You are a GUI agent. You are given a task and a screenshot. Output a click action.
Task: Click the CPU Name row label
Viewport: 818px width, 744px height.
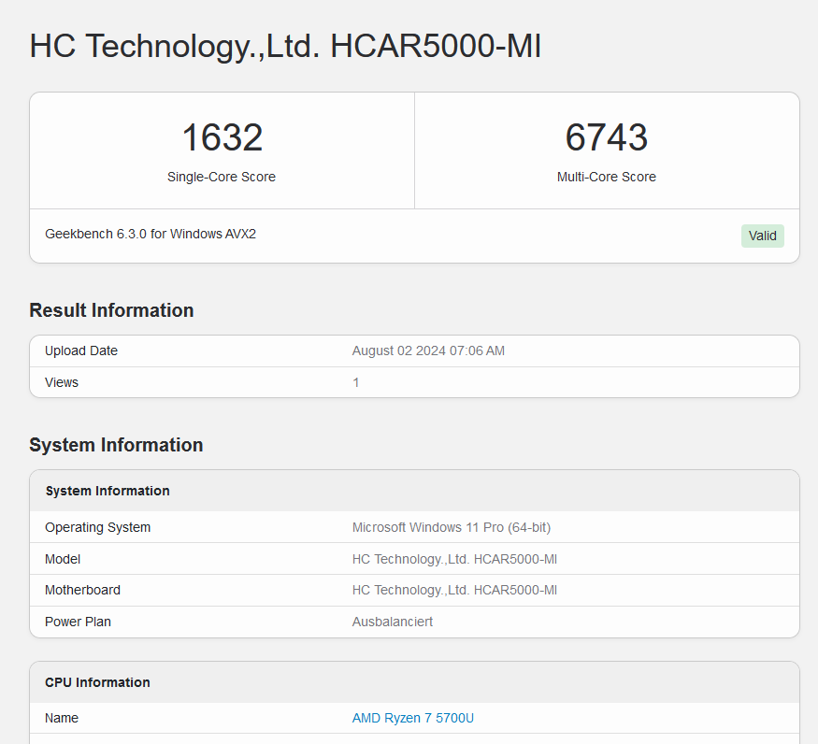(x=62, y=718)
